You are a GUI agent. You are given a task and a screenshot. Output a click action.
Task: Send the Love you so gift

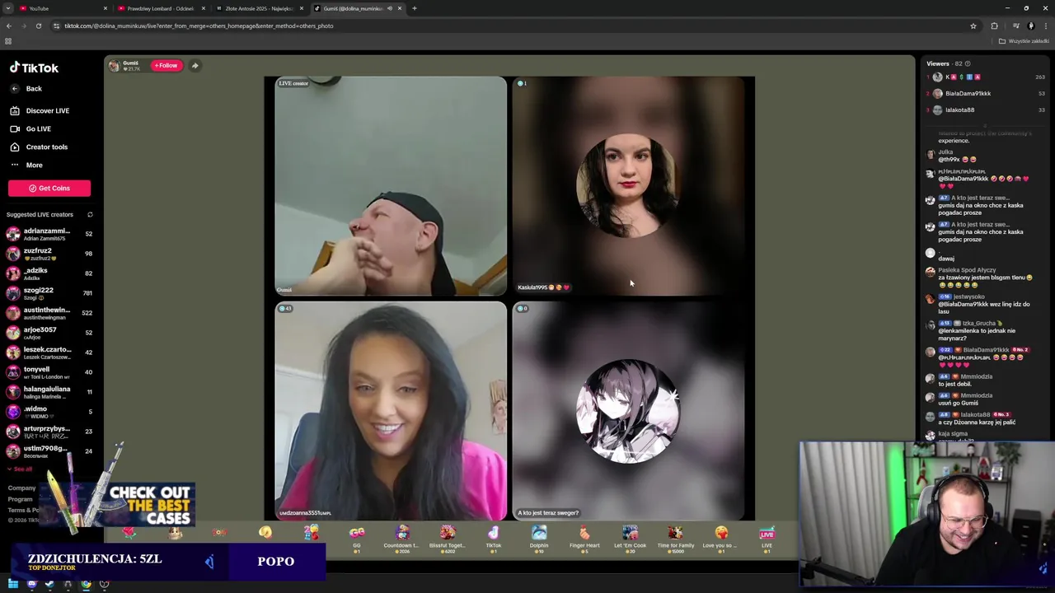[x=721, y=538]
